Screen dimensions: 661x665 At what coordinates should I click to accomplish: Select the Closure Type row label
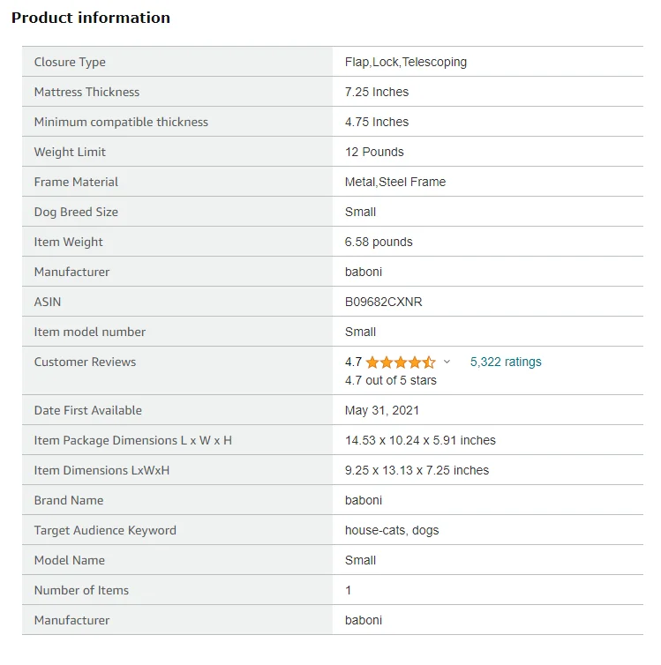70,62
